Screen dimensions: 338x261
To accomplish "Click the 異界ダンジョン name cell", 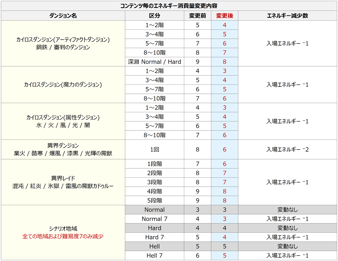I will tap(63, 150).
